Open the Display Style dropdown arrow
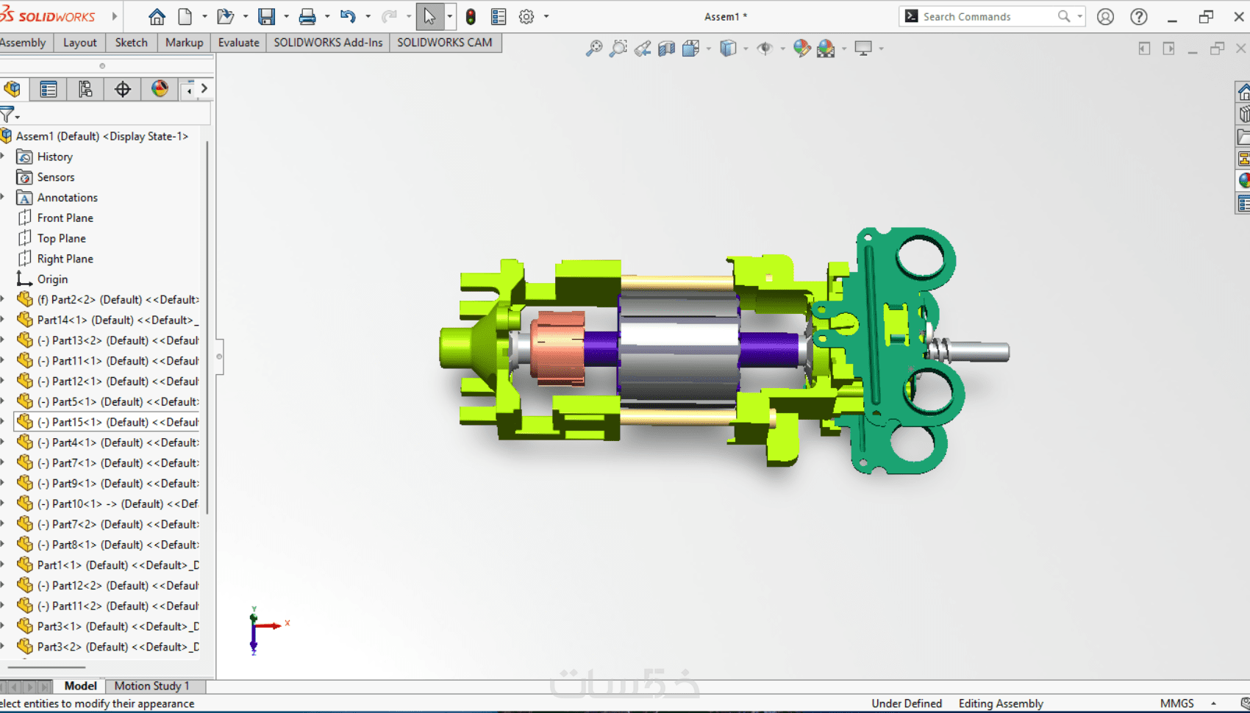Viewport: 1250px width, 713px height. [746, 49]
